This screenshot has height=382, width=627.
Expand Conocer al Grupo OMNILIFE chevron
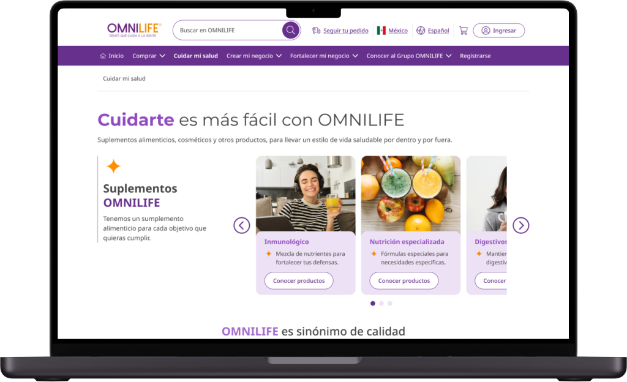(x=449, y=56)
